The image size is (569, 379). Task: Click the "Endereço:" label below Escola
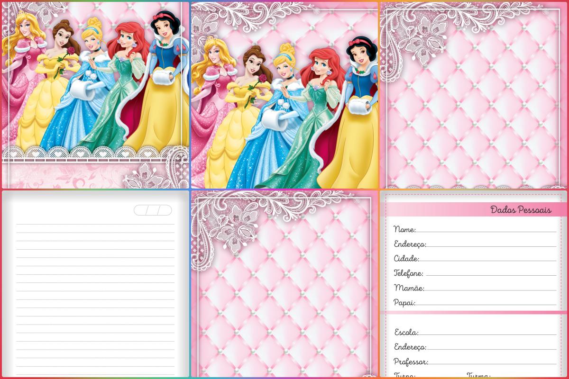point(410,347)
